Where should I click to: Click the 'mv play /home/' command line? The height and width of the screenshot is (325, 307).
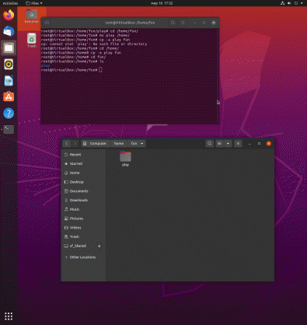pos(85,36)
